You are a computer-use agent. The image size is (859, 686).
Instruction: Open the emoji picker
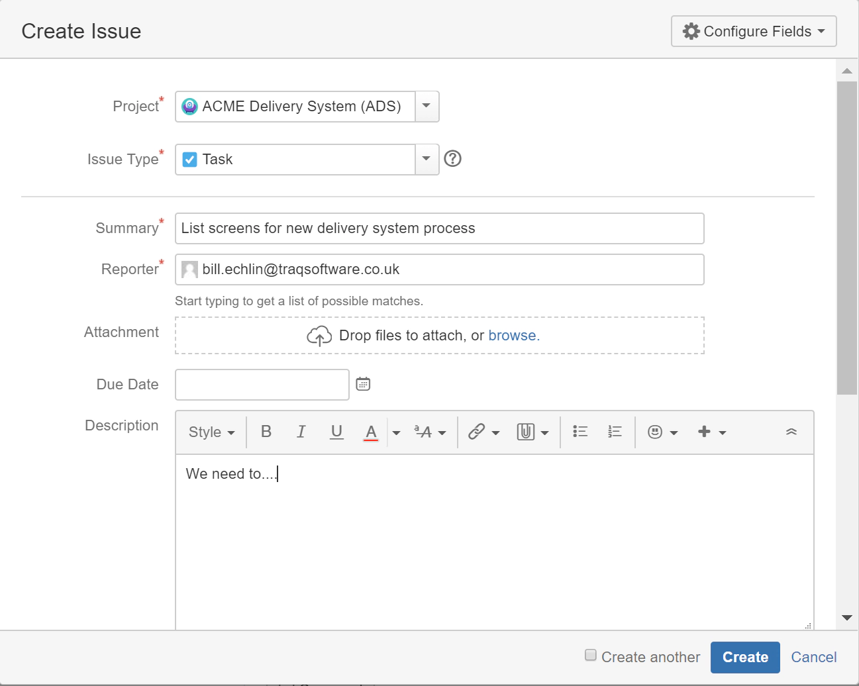656,432
